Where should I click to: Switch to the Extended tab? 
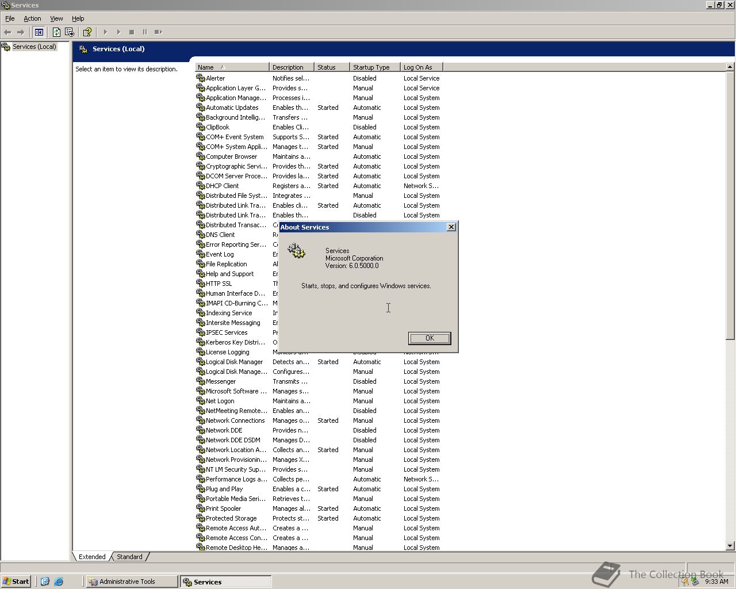(92, 557)
